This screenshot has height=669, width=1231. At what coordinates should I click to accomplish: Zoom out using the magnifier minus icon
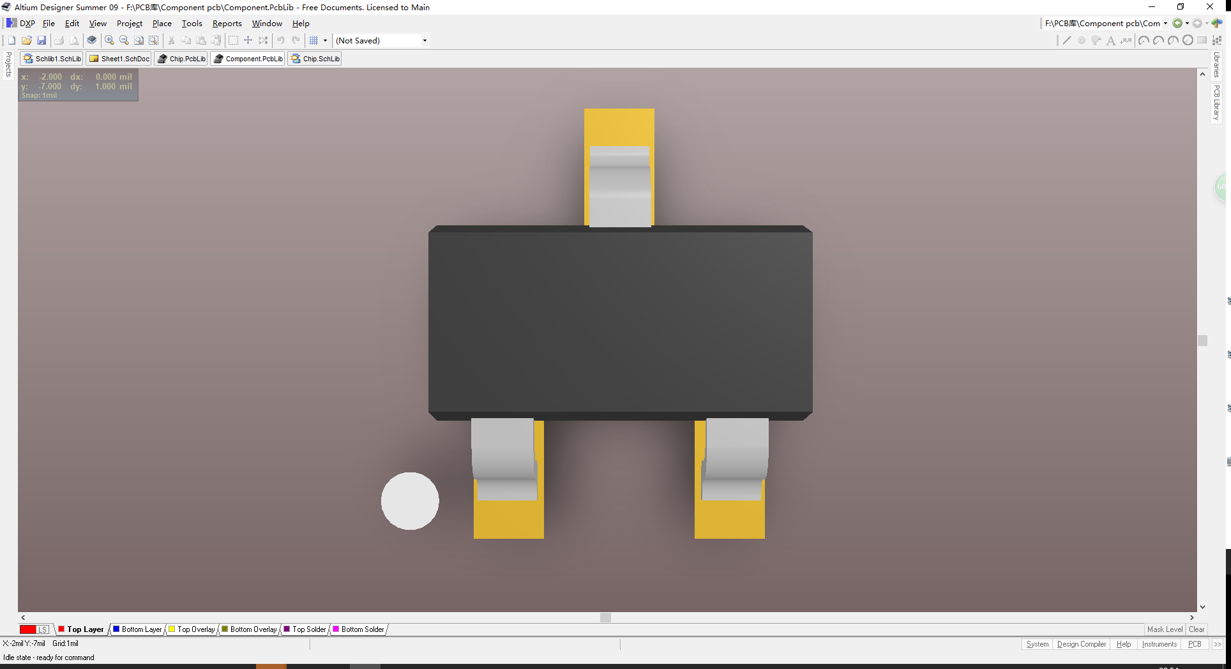point(125,40)
